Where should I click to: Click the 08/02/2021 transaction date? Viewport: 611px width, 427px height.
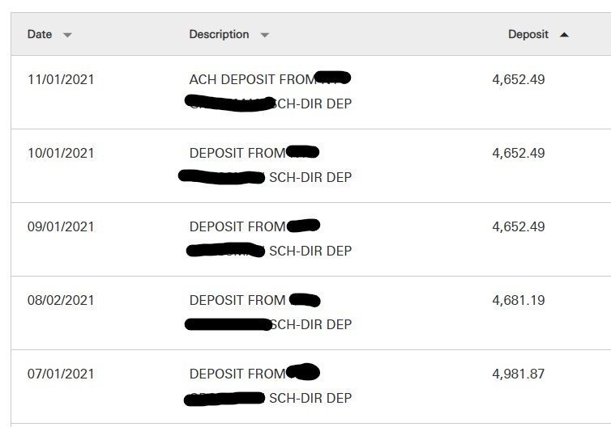[61, 300]
